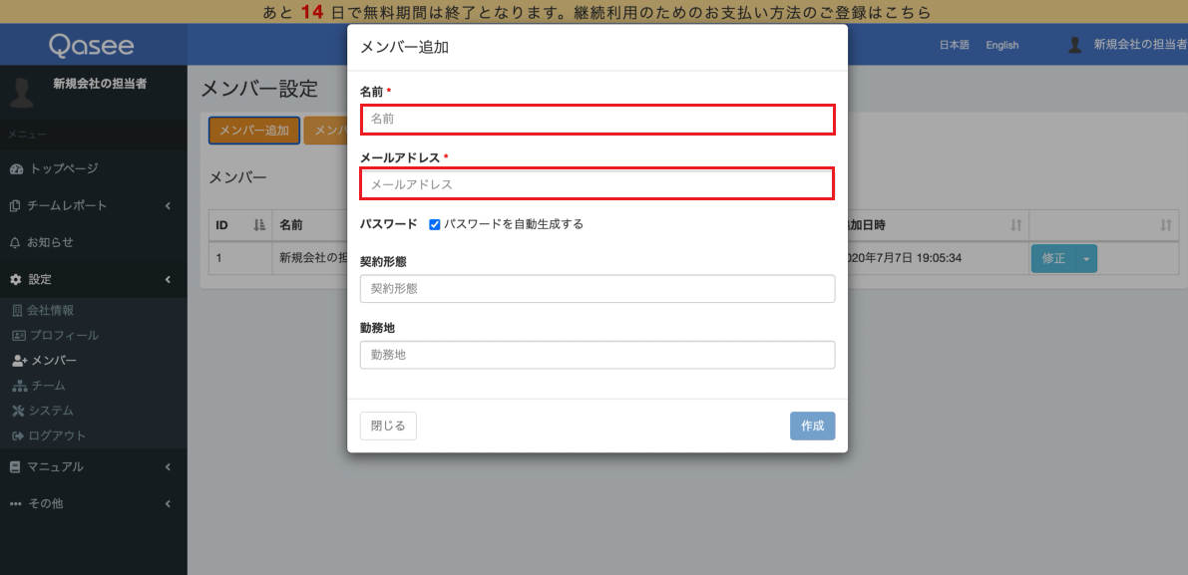Click the user-plus icon beside メンバー
This screenshot has width=1188, height=575.
pyautogui.click(x=20, y=361)
